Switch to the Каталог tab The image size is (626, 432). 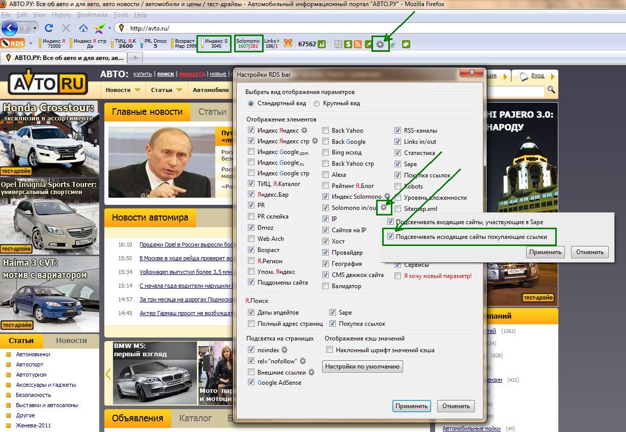click(x=195, y=418)
